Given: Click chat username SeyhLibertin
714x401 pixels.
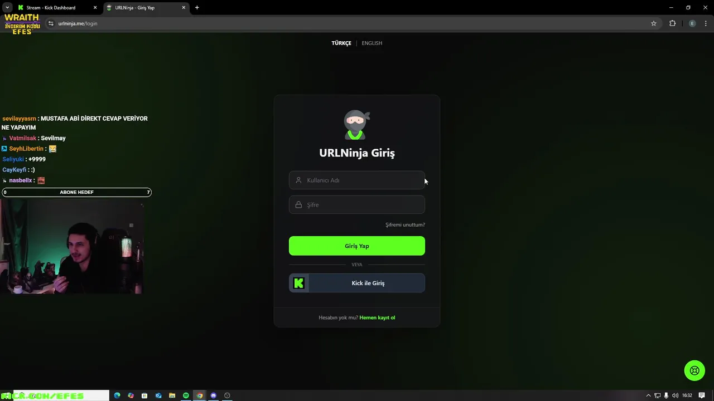Looking at the screenshot, I should click(26, 149).
